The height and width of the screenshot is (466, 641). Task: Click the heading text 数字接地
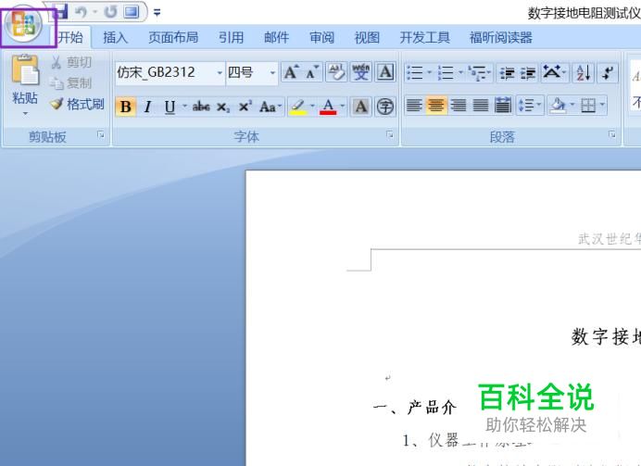click(606, 337)
